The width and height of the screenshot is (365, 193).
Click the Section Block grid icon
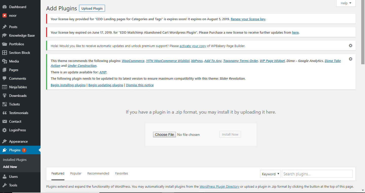4,53
